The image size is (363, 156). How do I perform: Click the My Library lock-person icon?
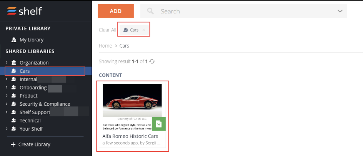14,40
